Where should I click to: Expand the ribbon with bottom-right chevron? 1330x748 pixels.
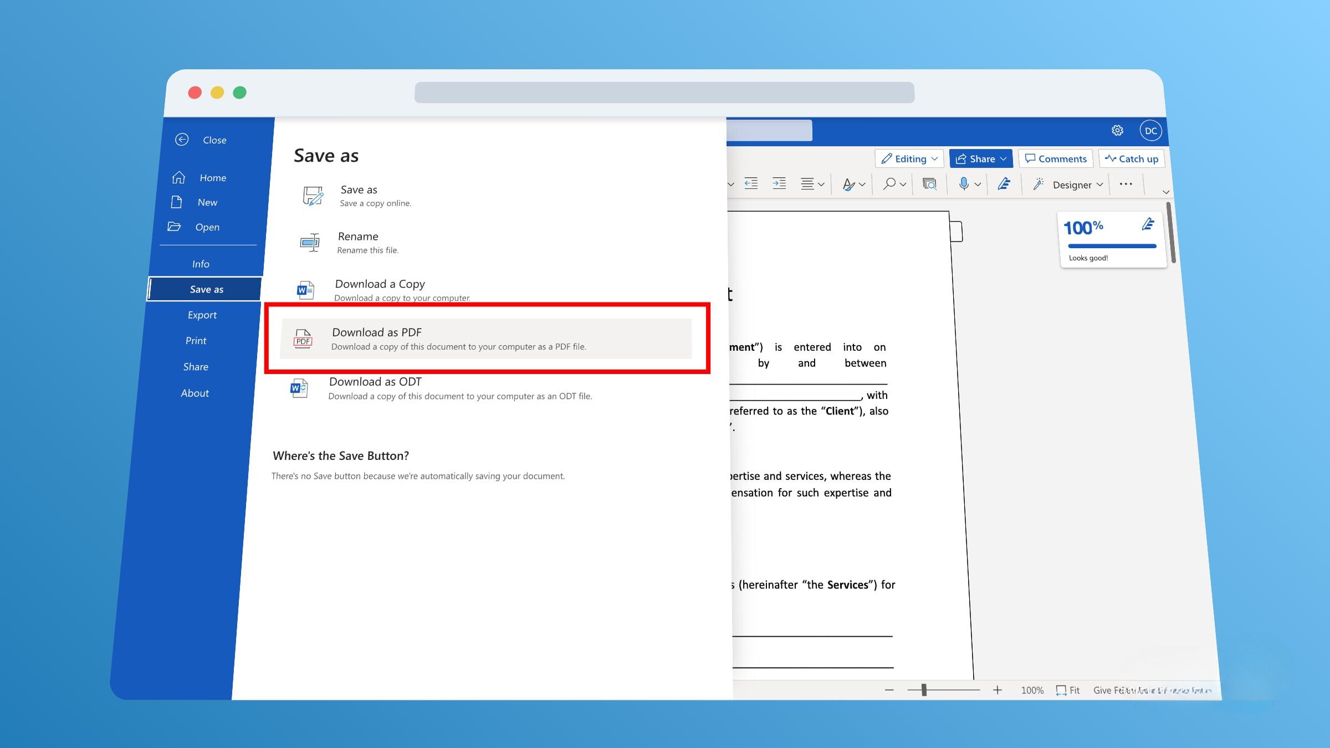tap(1165, 192)
